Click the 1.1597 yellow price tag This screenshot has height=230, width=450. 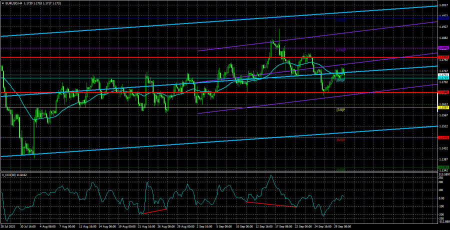(443, 107)
